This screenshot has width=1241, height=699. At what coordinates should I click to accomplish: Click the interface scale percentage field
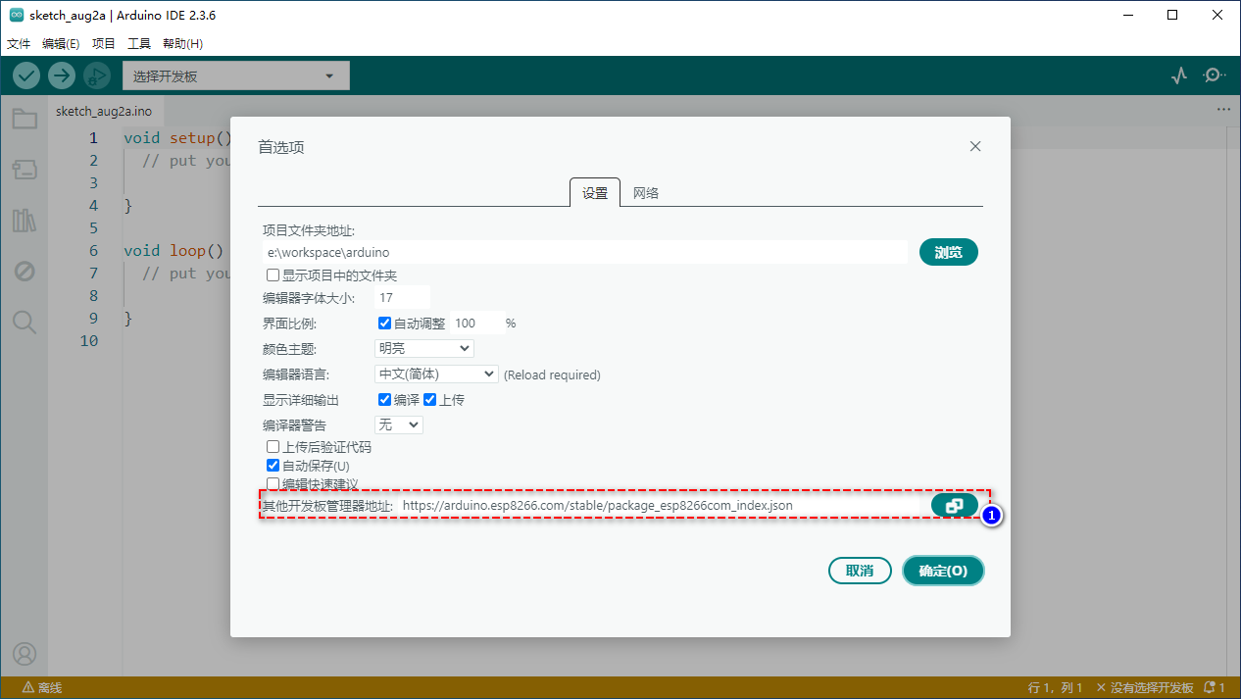478,323
